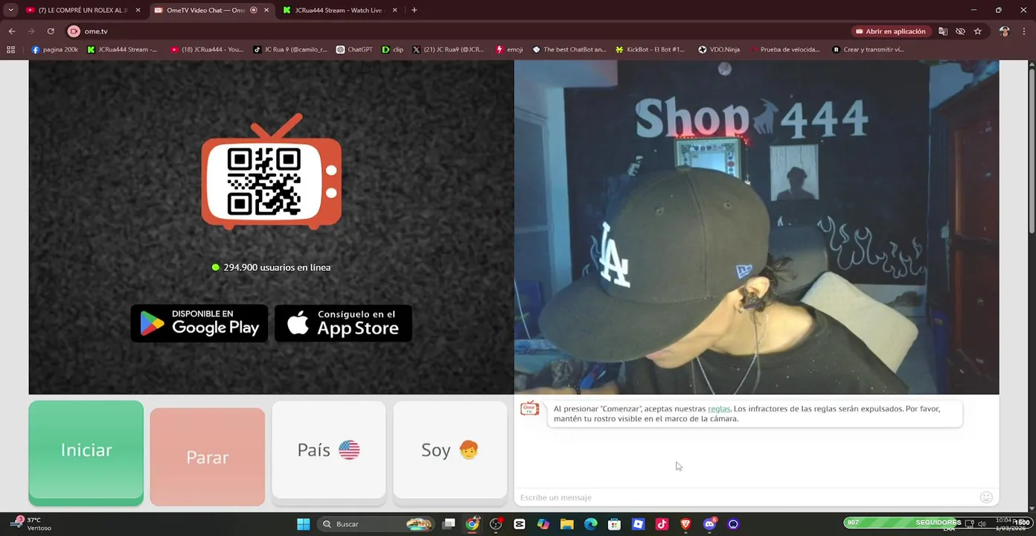This screenshot has height=536, width=1036.
Task: Open the reglas link in chat
Action: [x=719, y=409]
